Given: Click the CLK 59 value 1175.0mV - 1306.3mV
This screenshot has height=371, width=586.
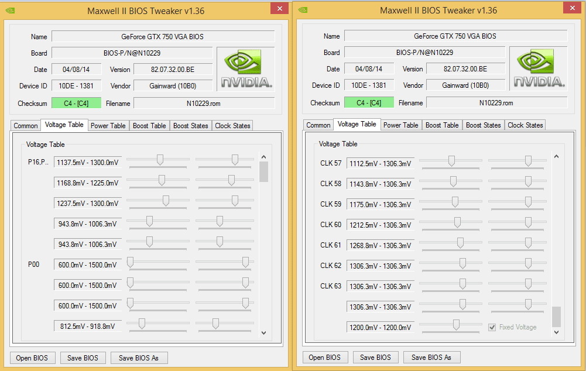Looking at the screenshot, I should point(381,205).
